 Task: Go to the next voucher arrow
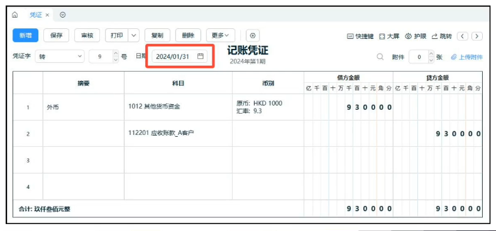(477, 36)
